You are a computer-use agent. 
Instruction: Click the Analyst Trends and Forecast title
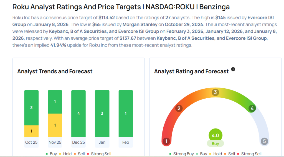[x=55, y=71]
